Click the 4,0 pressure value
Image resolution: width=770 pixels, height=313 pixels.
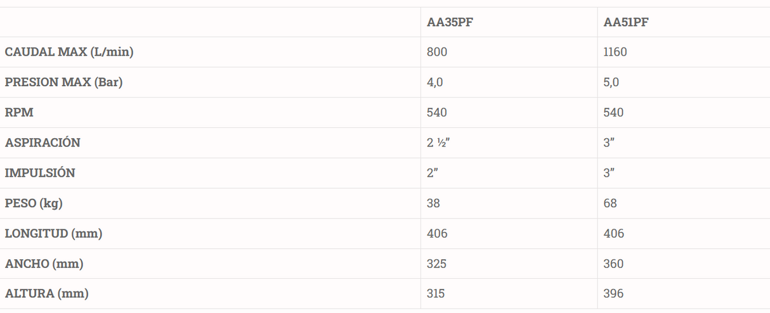435,82
